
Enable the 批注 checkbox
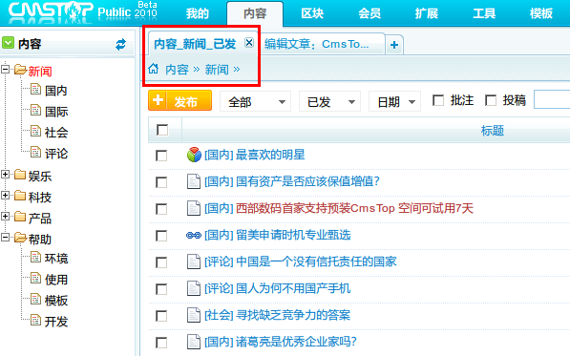point(438,100)
